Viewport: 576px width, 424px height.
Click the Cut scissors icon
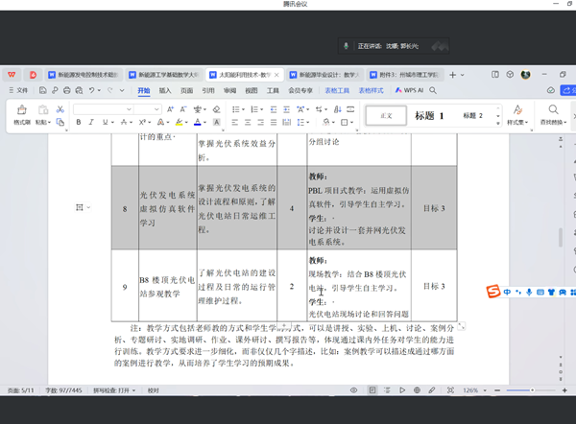tap(60, 108)
